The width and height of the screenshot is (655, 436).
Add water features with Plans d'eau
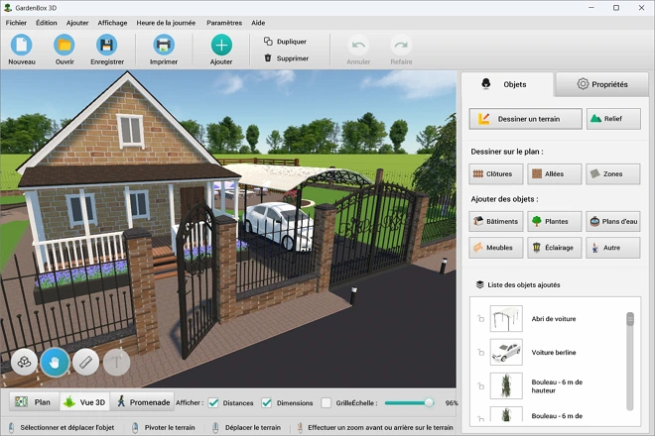(x=612, y=222)
